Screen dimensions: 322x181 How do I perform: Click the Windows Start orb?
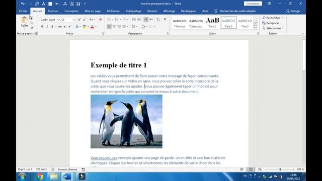click(22, 176)
